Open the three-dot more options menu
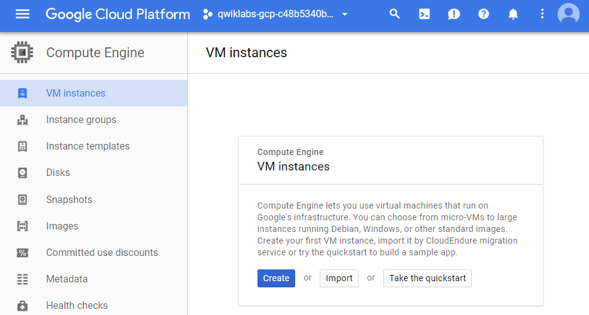The height and width of the screenshot is (315, 589). point(542,14)
